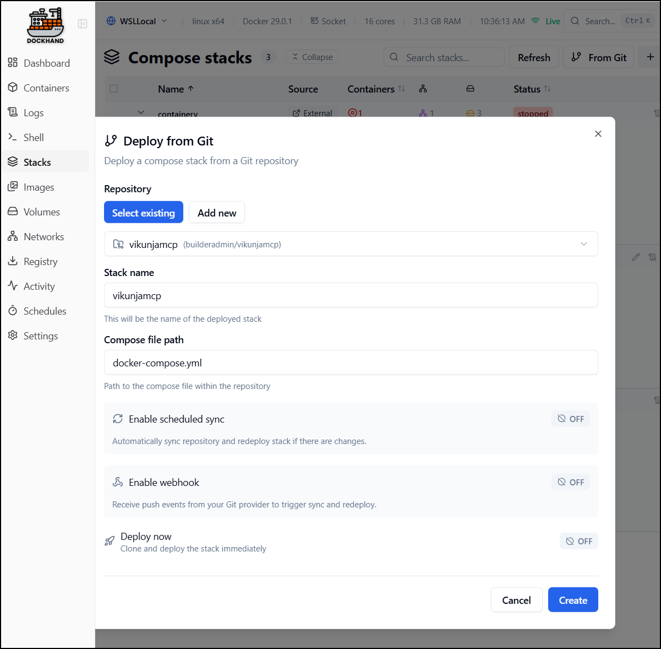Click the rocket Deploy now icon
This screenshot has height=649, width=661.
click(x=110, y=541)
